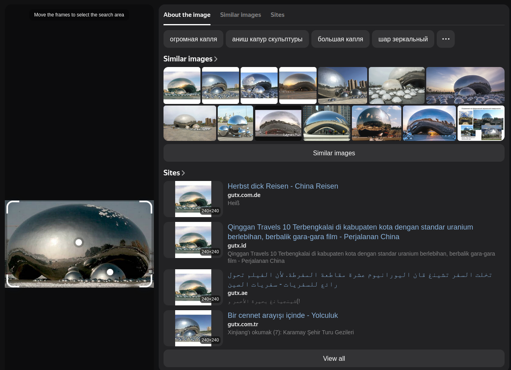Switch to the About the image tab
Image resolution: width=511 pixels, height=370 pixels.
[x=187, y=15]
